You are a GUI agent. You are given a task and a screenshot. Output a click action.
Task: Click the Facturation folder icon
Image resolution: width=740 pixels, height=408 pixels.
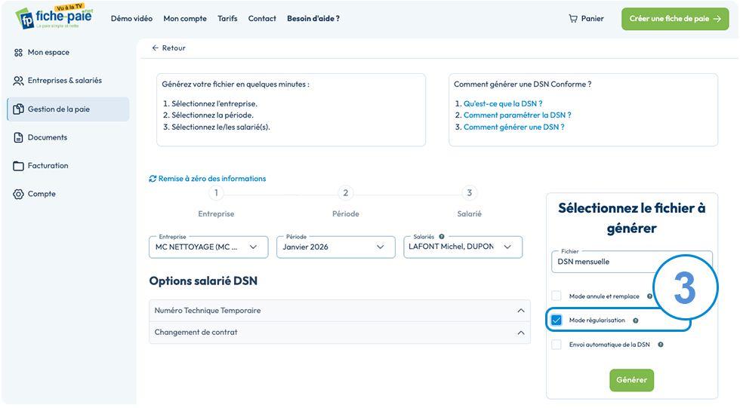pos(18,166)
